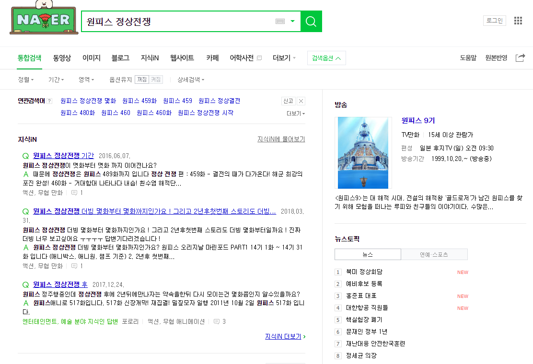This screenshot has width=533, height=364.
Task: Click 지식iN에 물어보기 link
Action: 281,139
